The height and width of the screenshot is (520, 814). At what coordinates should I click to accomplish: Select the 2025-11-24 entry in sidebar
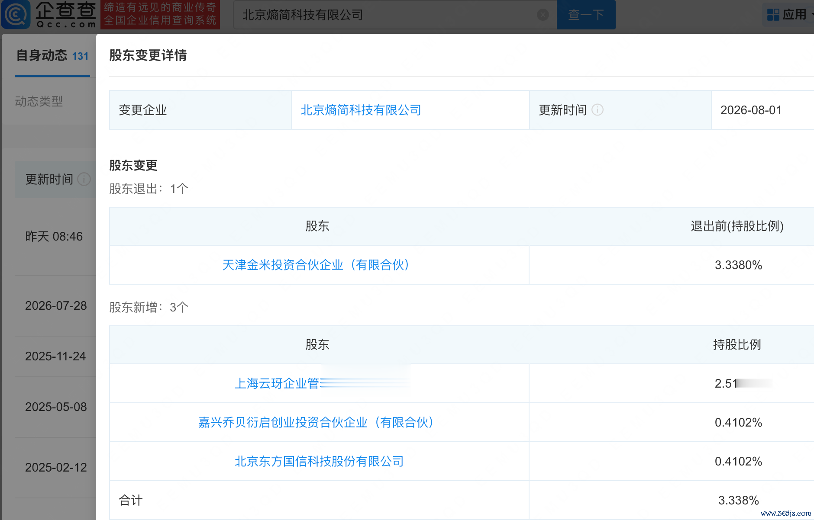coord(55,356)
